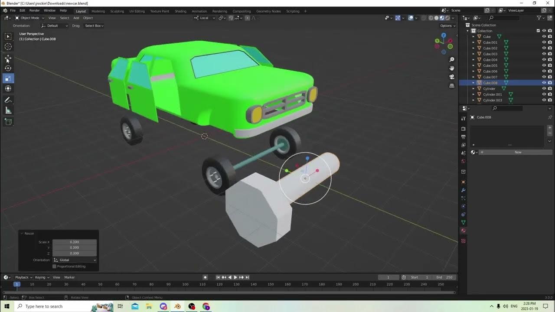Screen dimensions: 555x312
Task: Toggle the snapping magnet in header
Action: 231,18
